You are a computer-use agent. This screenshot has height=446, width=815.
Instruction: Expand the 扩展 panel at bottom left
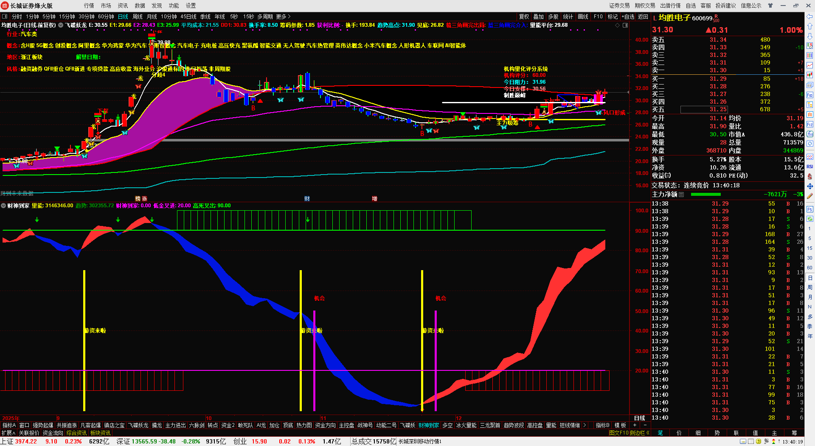[x=8, y=433]
